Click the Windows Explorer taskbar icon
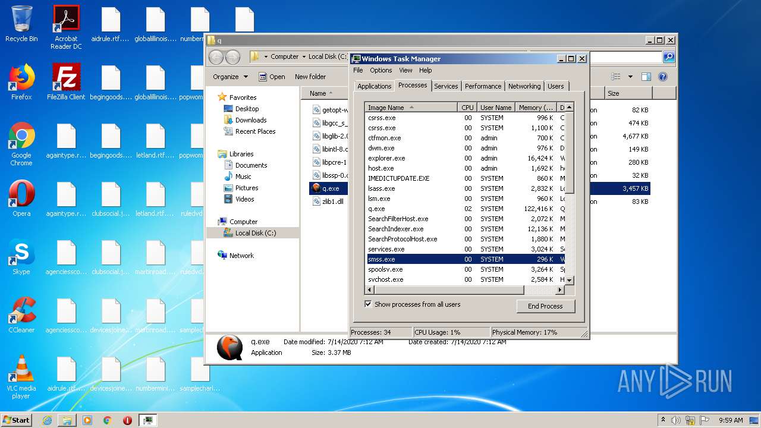This screenshot has height=428, width=761. point(67,420)
